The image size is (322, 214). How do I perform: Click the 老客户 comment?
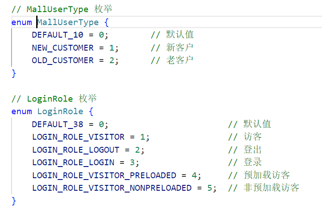point(180,60)
